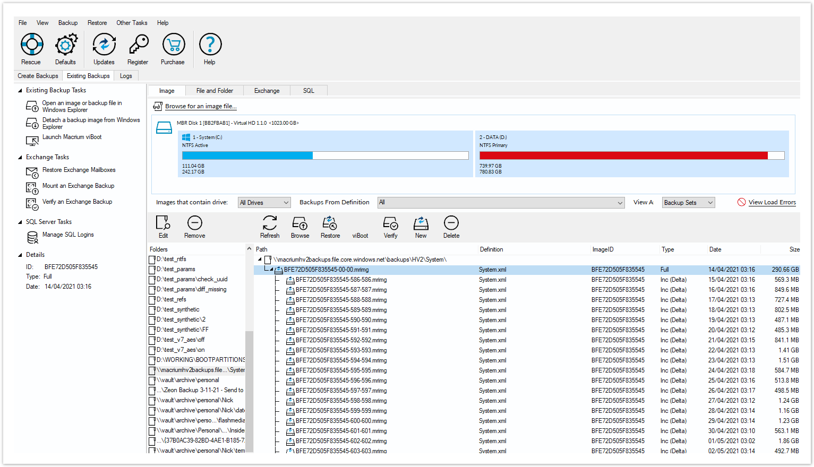
Task: Click Manage SQL Logins link
Action: [x=68, y=235]
